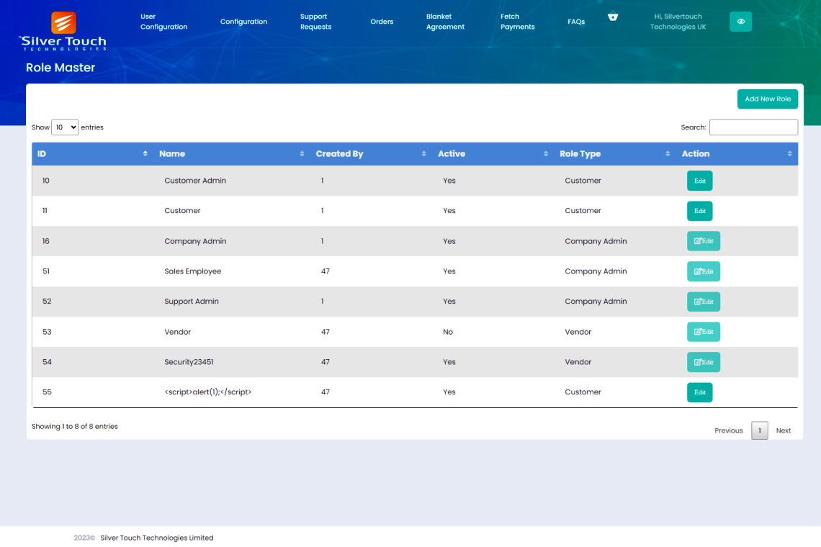Image resolution: width=821 pixels, height=547 pixels.
Task: Open the shopping basket icon
Action: (x=613, y=17)
